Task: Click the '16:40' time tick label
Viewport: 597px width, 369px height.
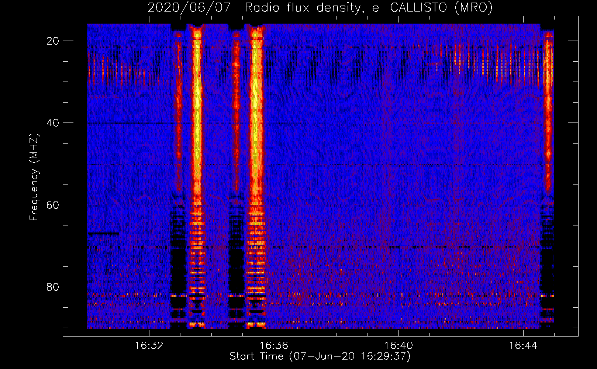Action: pos(398,346)
